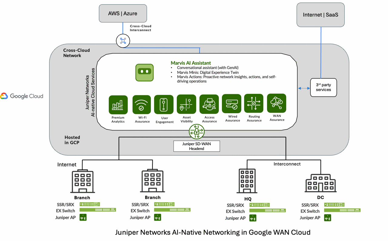Expand the Internet | SaaS box

click(320, 15)
